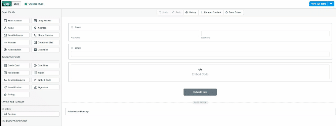Screen dimensions: 336x126
Task: Click YOUR SAVED SECTIONS label
Action: click(x=14, y=121)
